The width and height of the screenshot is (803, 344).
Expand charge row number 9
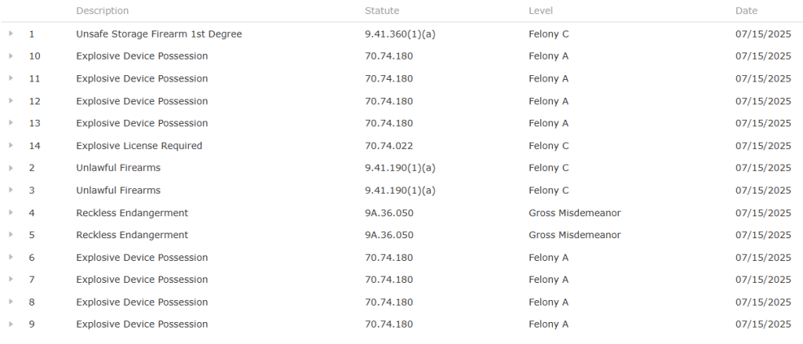click(11, 324)
